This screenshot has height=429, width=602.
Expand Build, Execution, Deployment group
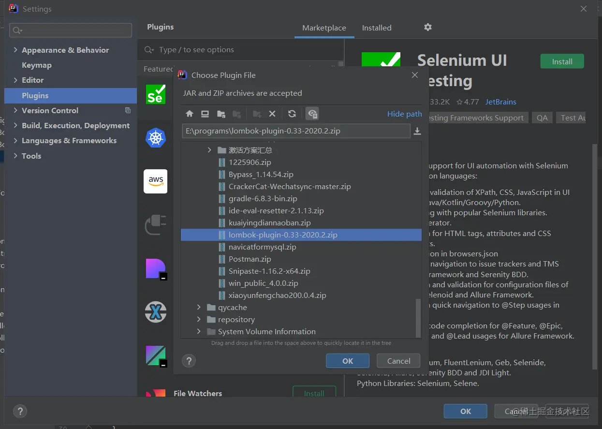[x=15, y=125]
